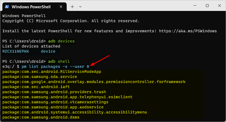Maximize the terminal window
Screen dimensions: 226x122
click(x=207, y=6)
